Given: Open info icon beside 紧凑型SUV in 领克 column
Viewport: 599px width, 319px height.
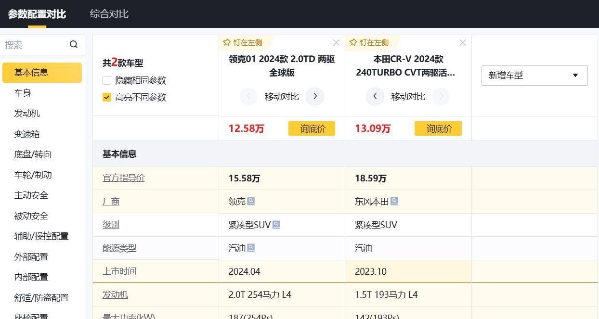Looking at the screenshot, I should coord(276,225).
